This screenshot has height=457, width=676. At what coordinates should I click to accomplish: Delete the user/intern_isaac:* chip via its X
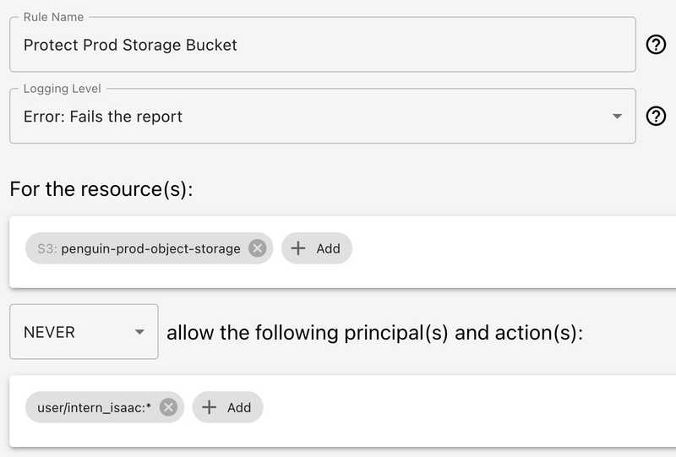pyautogui.click(x=168, y=407)
